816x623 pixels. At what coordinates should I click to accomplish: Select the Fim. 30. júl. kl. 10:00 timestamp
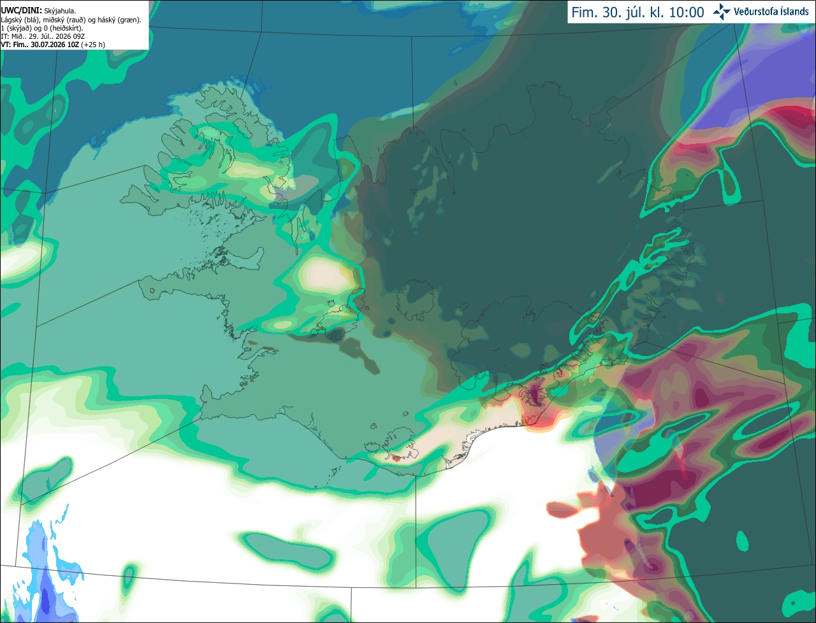pos(637,12)
